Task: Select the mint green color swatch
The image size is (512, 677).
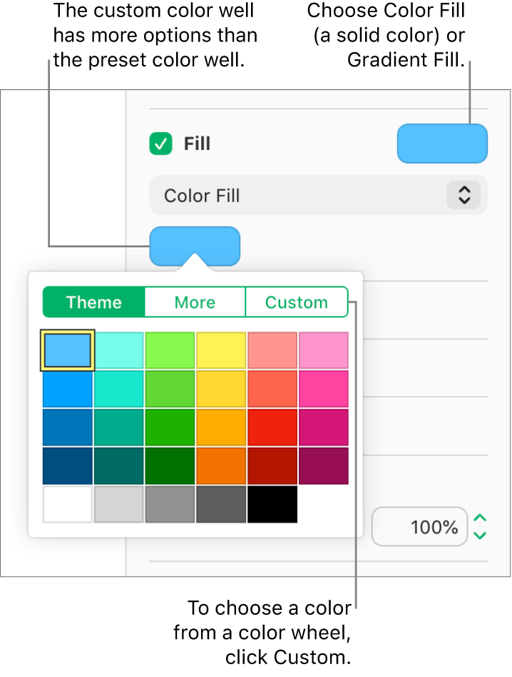Action: [118, 350]
